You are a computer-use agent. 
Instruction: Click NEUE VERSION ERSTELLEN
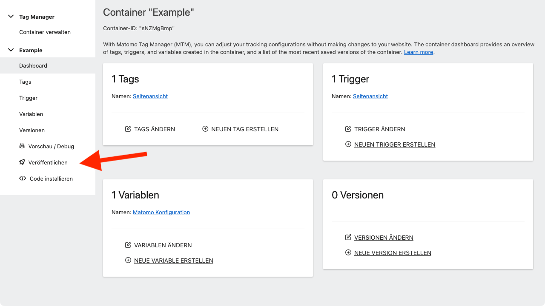[x=393, y=253]
